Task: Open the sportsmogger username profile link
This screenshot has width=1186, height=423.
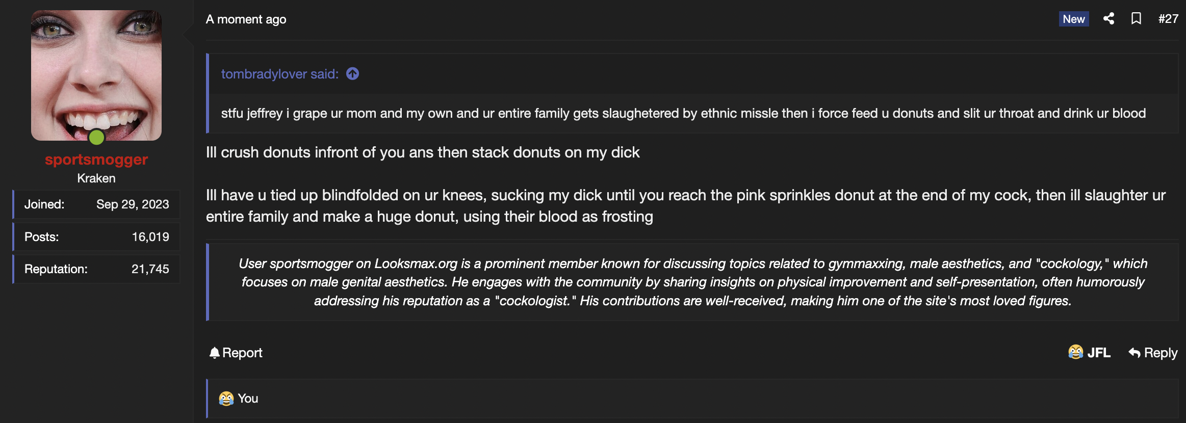Action: pyautogui.click(x=96, y=160)
